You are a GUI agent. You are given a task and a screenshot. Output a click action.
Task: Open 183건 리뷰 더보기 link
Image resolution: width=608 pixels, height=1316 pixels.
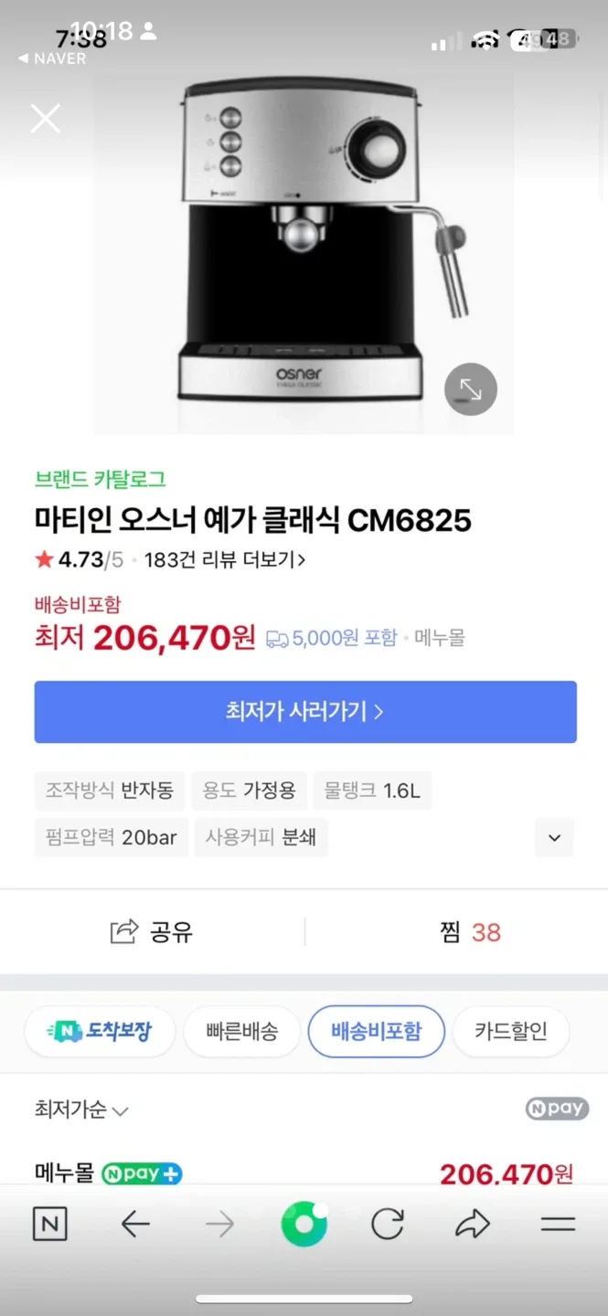click(225, 560)
